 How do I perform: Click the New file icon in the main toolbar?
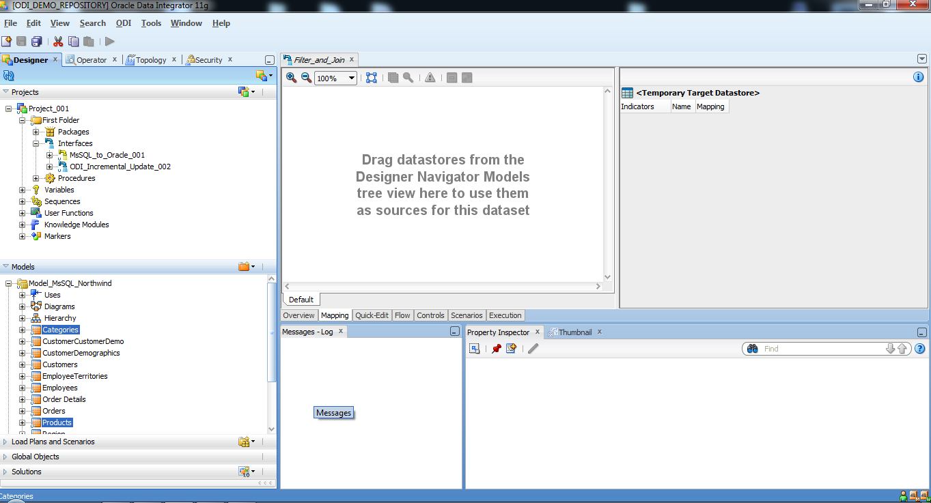8,41
